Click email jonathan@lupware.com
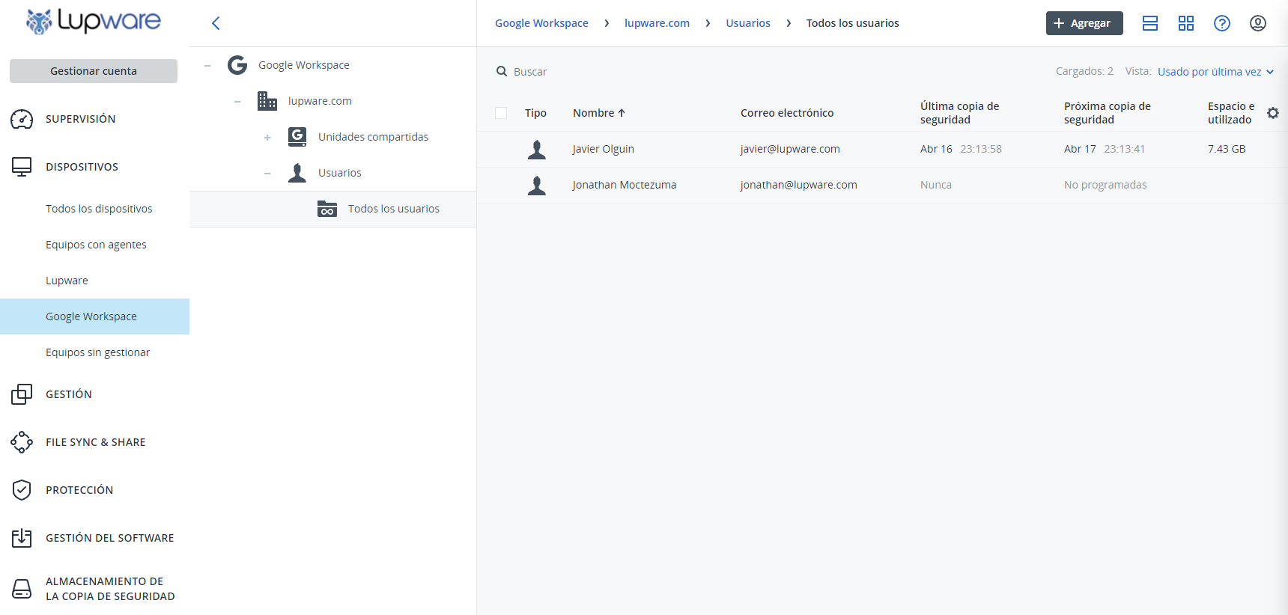This screenshot has width=1288, height=615. 798,185
